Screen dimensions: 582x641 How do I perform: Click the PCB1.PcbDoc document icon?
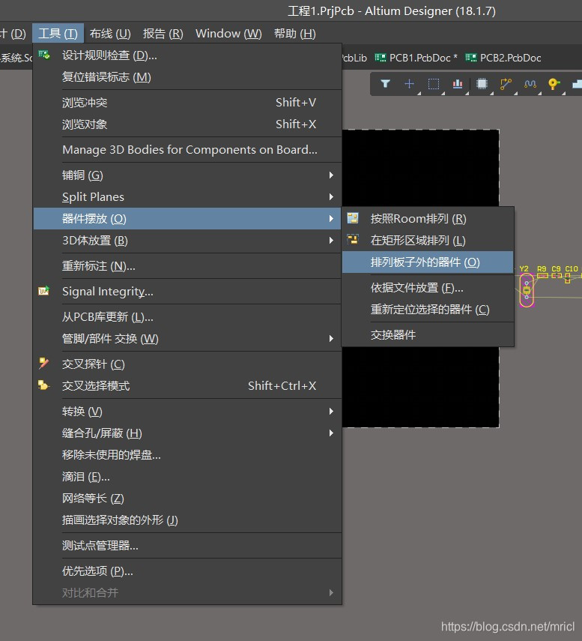pos(381,58)
